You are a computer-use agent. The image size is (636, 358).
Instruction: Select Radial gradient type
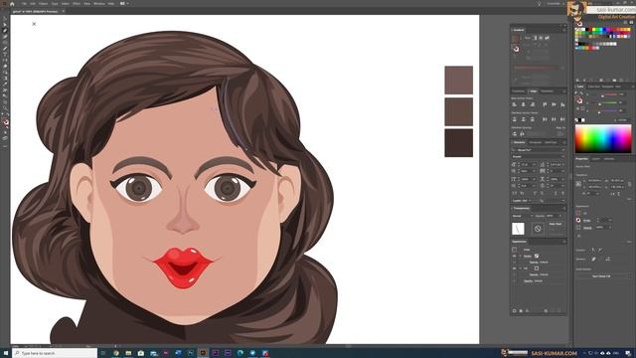tap(541, 38)
